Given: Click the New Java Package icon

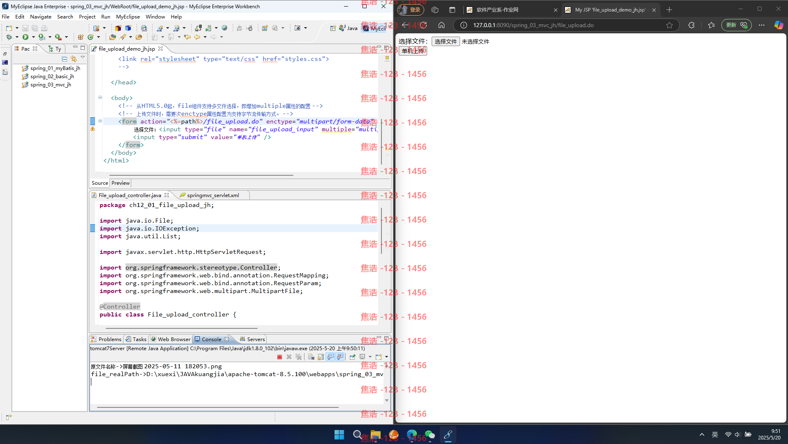Looking at the screenshot, I should point(81,37).
